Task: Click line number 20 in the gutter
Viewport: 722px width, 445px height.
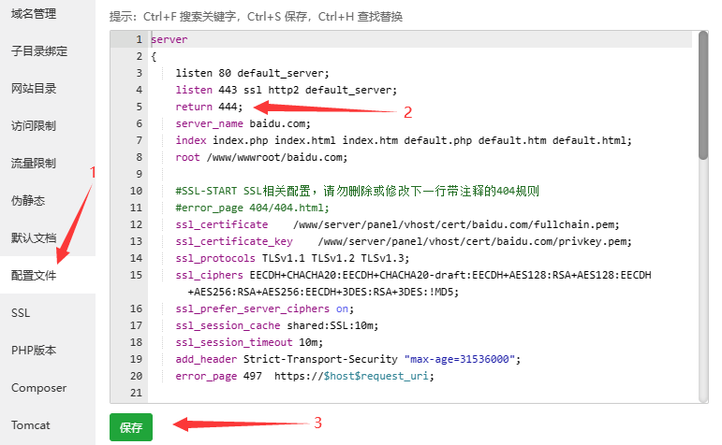Action: [137, 376]
